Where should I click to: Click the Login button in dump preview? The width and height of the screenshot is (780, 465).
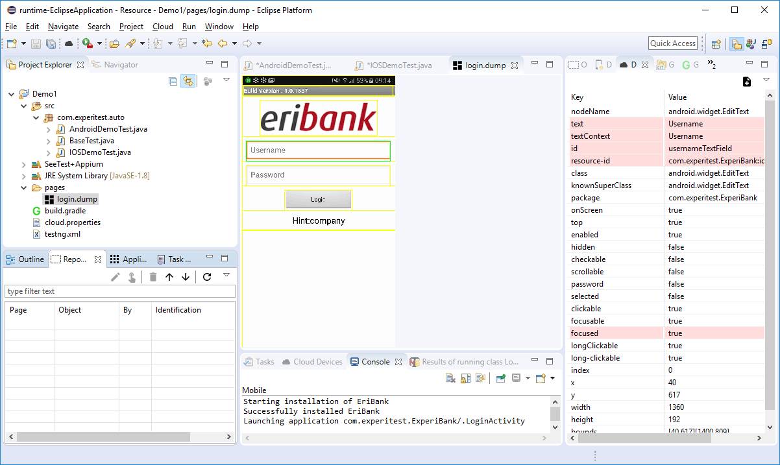coord(318,199)
